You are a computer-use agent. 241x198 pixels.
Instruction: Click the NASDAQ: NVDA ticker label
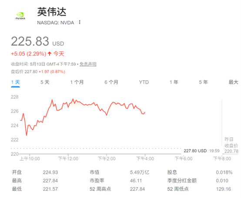coord(56,23)
